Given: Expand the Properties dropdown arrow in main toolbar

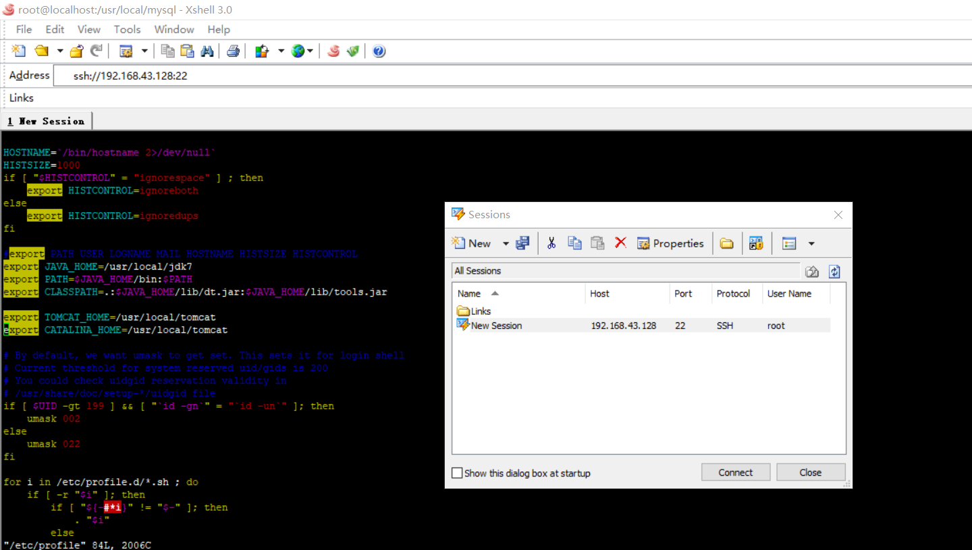Looking at the screenshot, I should [x=144, y=51].
